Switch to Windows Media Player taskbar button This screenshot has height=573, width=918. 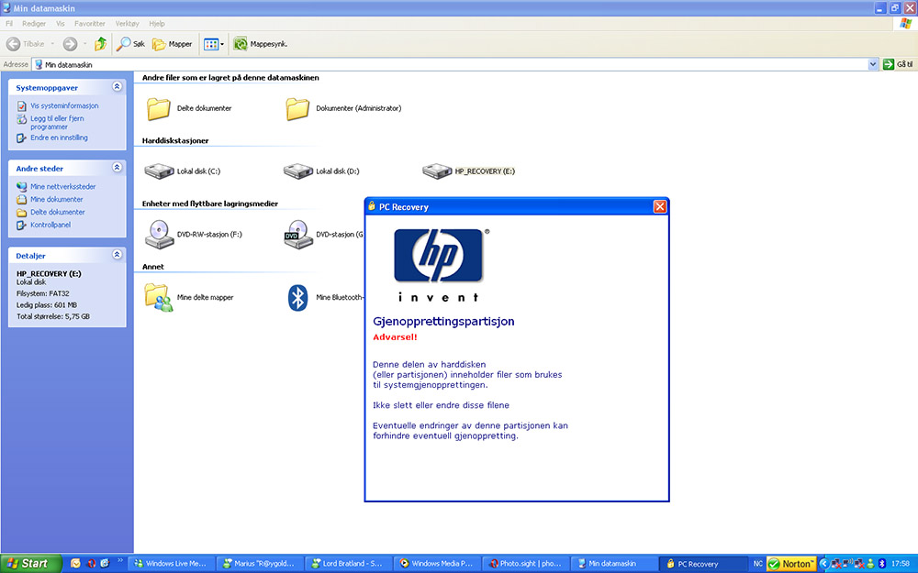pyautogui.click(x=436, y=564)
